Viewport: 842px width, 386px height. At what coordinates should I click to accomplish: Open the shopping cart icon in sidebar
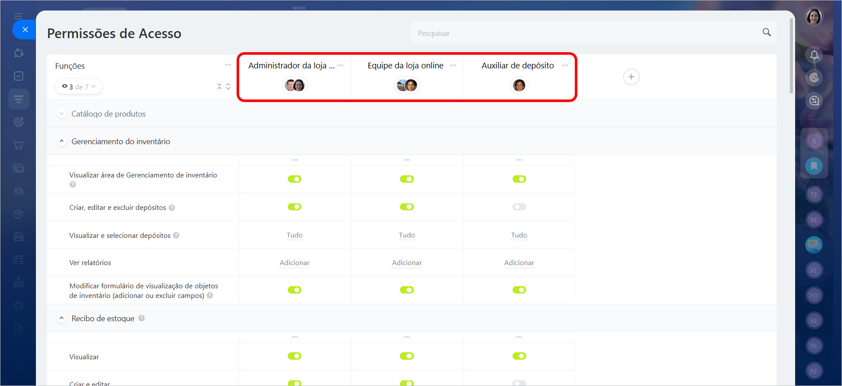tap(18, 145)
